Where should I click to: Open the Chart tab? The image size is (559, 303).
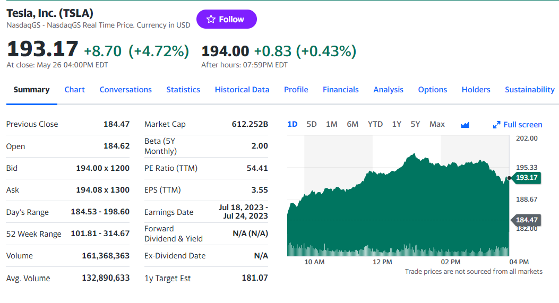74,90
